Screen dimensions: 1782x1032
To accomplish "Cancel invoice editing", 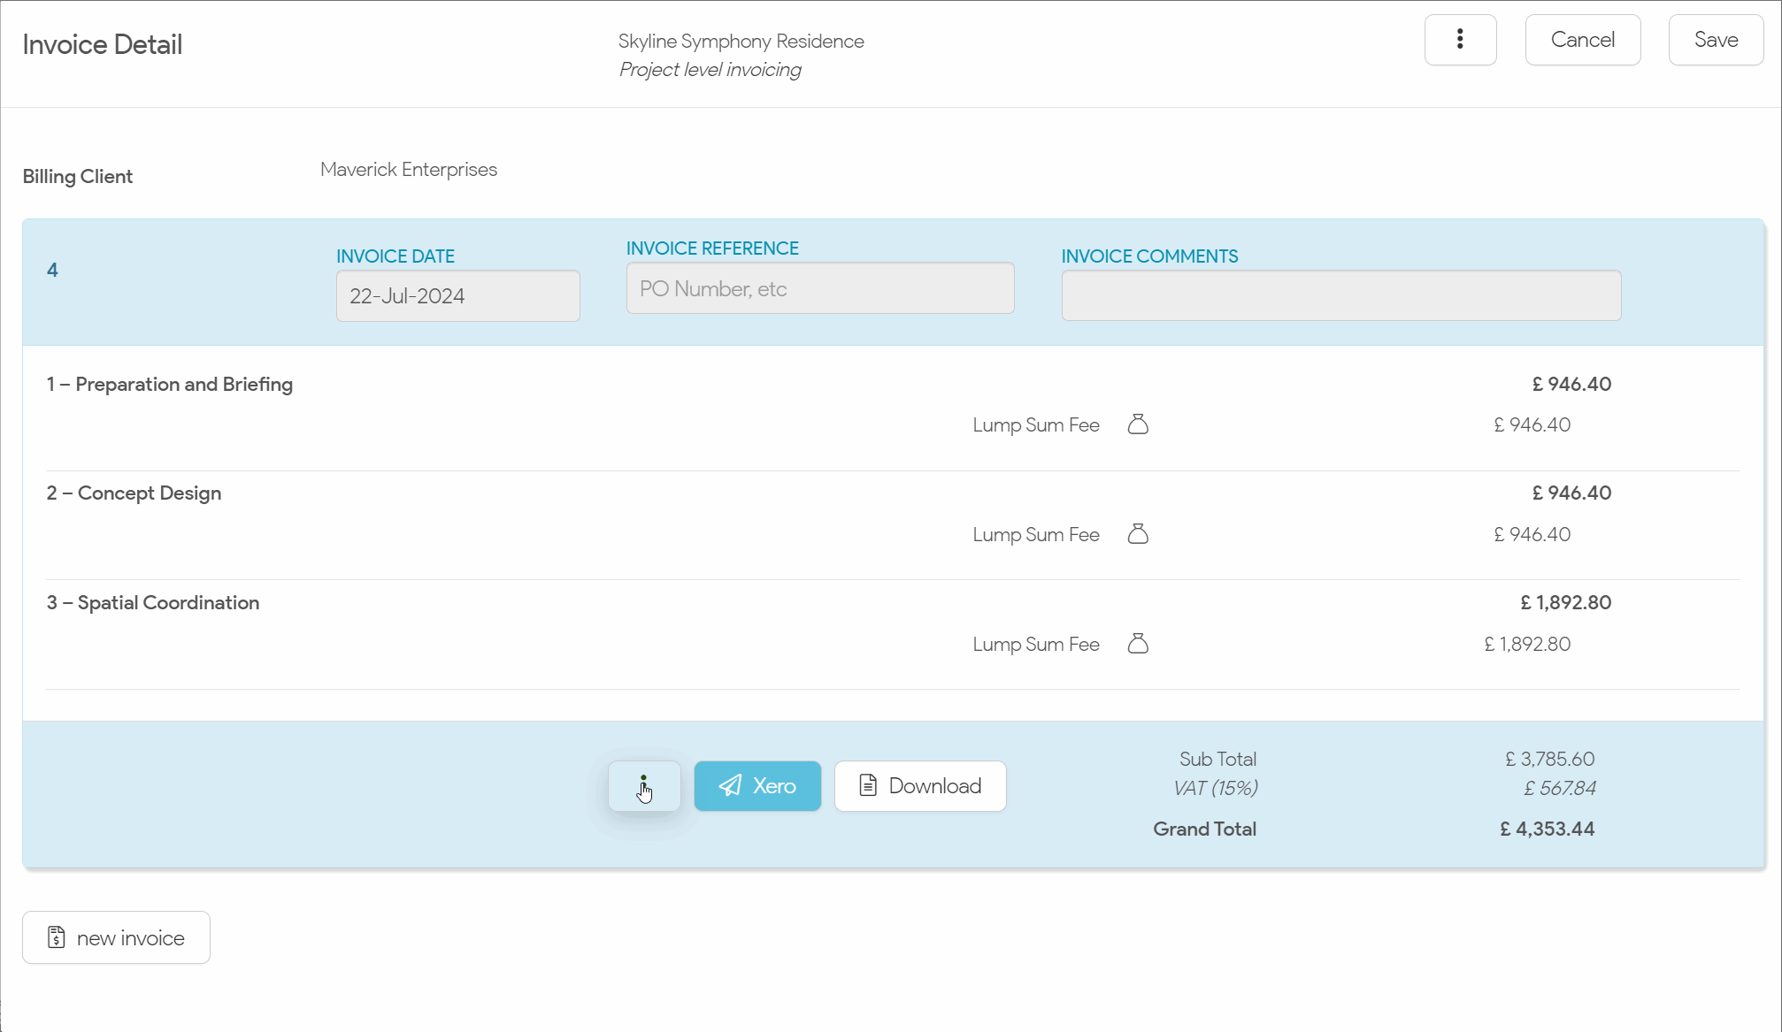I will pyautogui.click(x=1582, y=40).
